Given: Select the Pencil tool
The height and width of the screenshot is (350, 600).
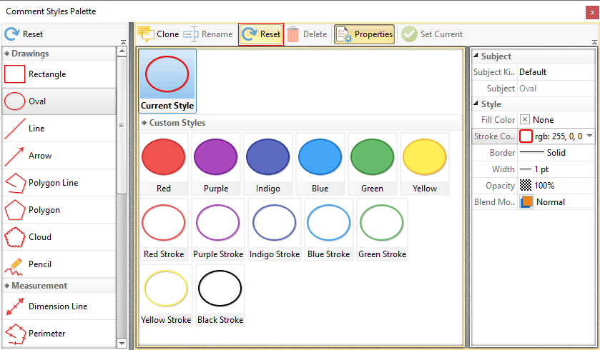Looking at the screenshot, I should coord(39,264).
